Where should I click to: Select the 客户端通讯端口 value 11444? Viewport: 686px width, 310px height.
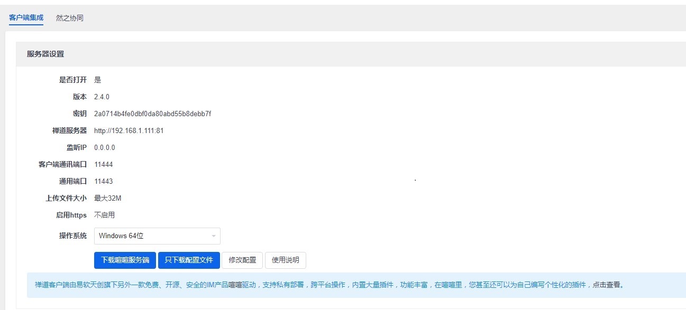[x=103, y=164]
